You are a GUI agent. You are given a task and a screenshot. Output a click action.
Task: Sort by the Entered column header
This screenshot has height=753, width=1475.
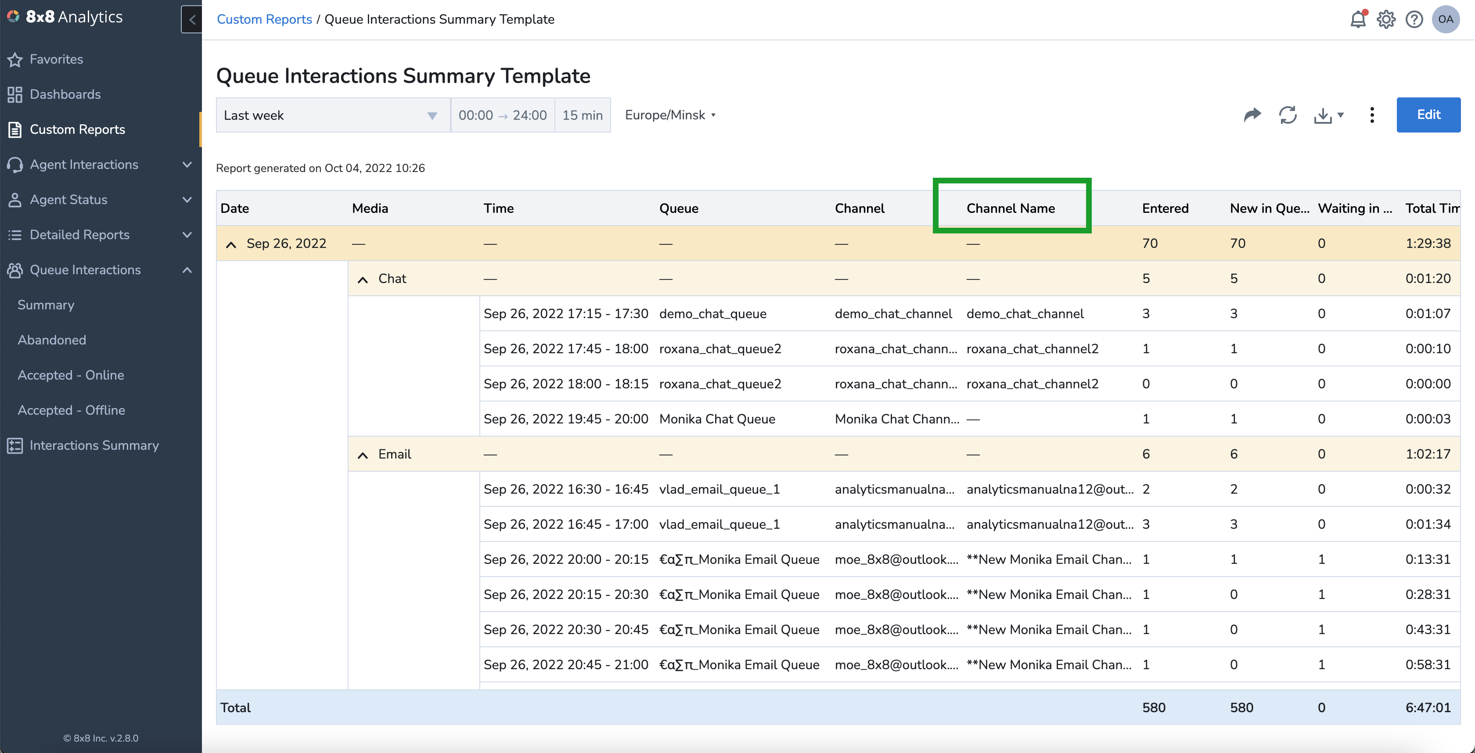coord(1165,208)
